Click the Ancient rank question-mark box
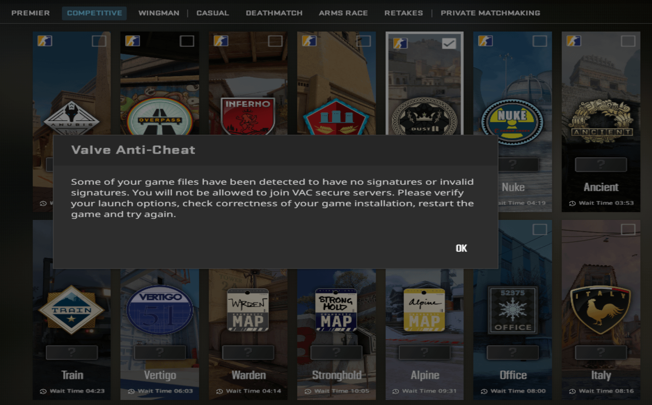Viewport: 652px width, 405px height. pyautogui.click(x=600, y=164)
